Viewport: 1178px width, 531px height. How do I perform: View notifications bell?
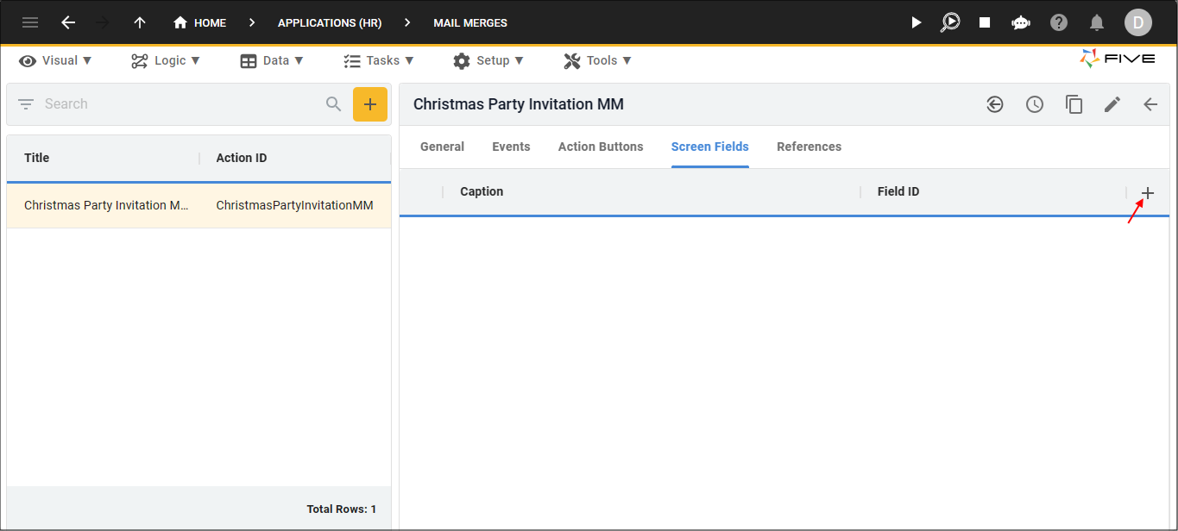click(1097, 22)
